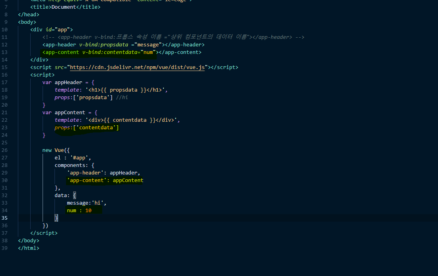Place cursor in the Document title text
Screen dimensions: 438x276
point(64,7)
